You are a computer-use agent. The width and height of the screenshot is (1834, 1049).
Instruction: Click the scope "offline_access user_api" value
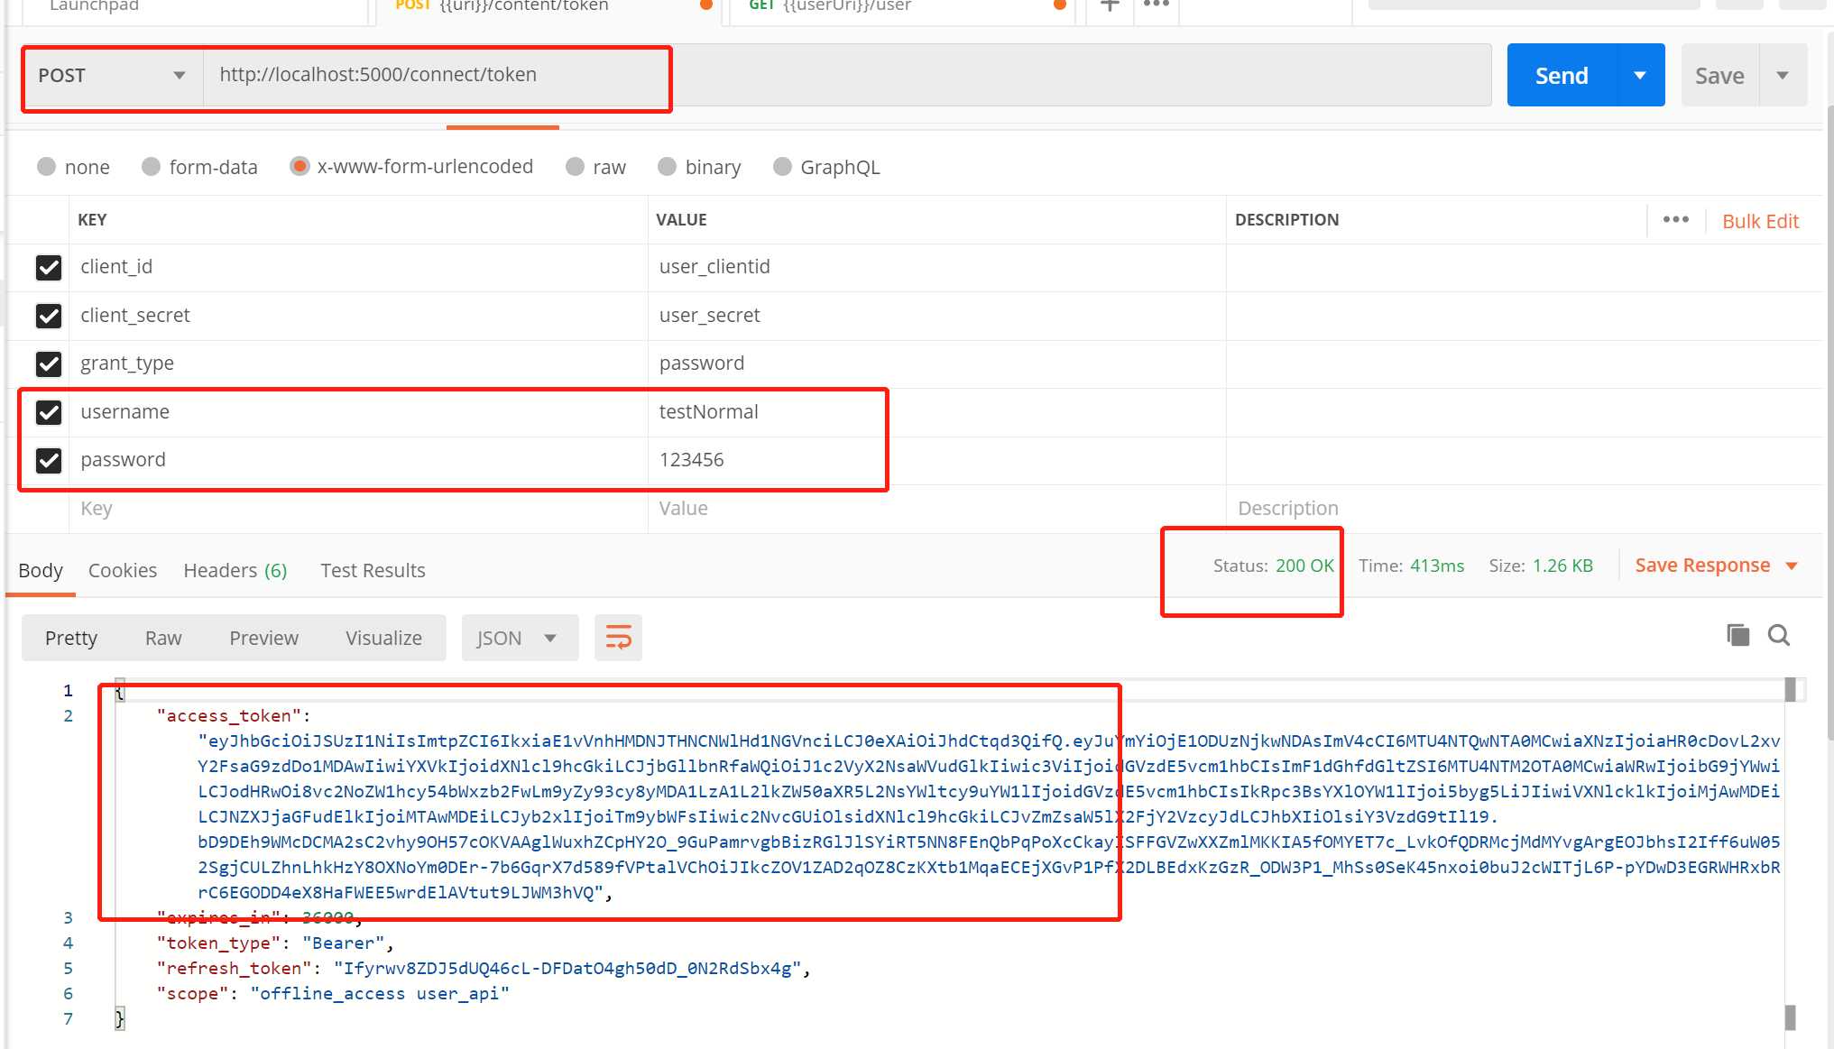pyautogui.click(x=380, y=993)
